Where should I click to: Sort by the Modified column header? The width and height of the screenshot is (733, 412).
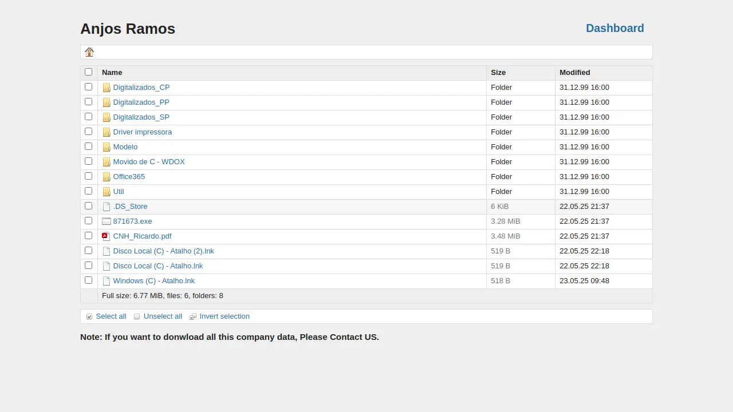click(574, 73)
